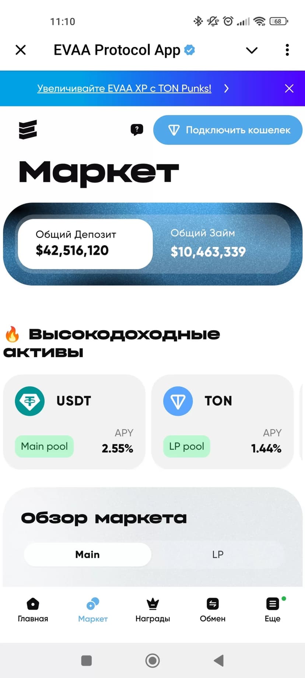Dismiss the TON Punks promo banner
This screenshot has height=678, width=305.
click(x=289, y=88)
